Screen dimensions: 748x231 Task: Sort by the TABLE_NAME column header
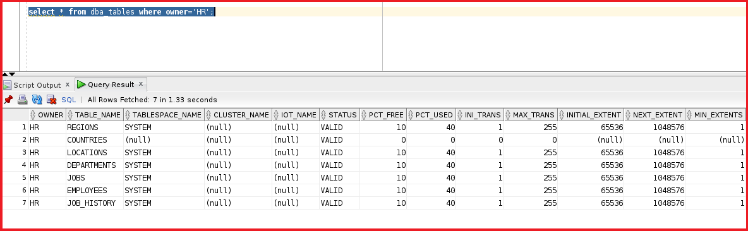point(95,115)
